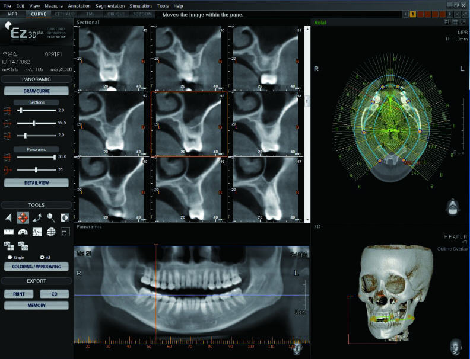Open the Simulation menu
Image resolution: width=470 pixels, height=359 pixels.
[141, 6]
